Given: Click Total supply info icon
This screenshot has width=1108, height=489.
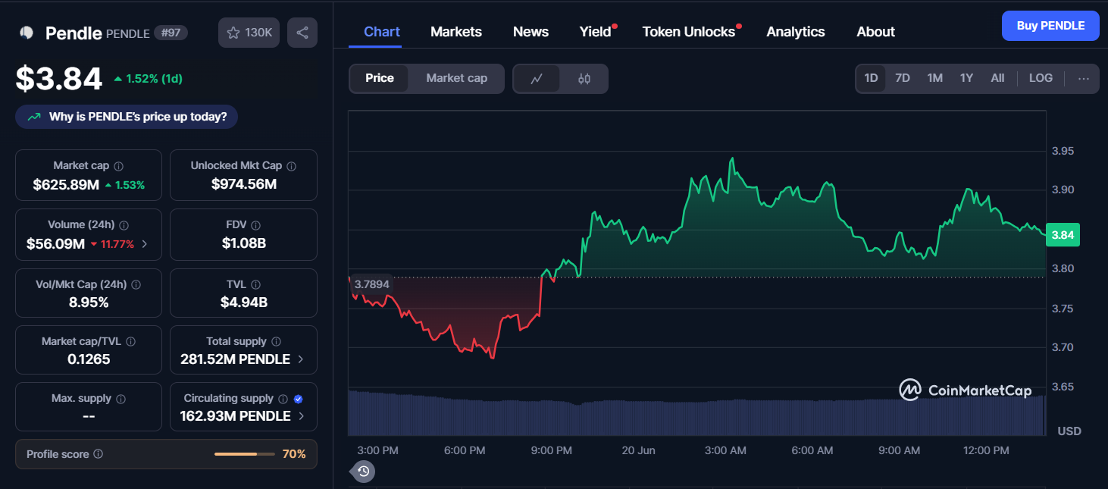Looking at the screenshot, I should [277, 341].
